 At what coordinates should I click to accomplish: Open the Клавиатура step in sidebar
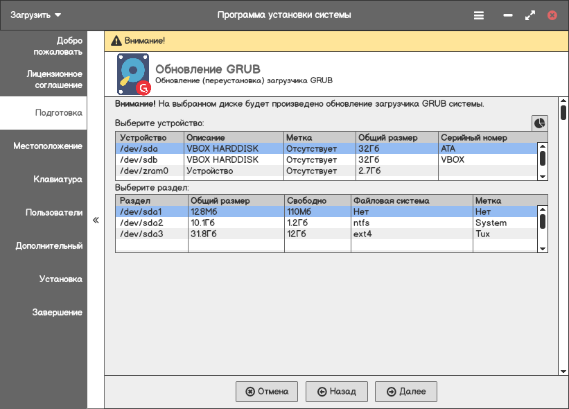coord(58,180)
